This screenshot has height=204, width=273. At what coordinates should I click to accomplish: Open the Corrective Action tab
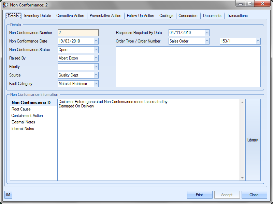click(x=70, y=16)
